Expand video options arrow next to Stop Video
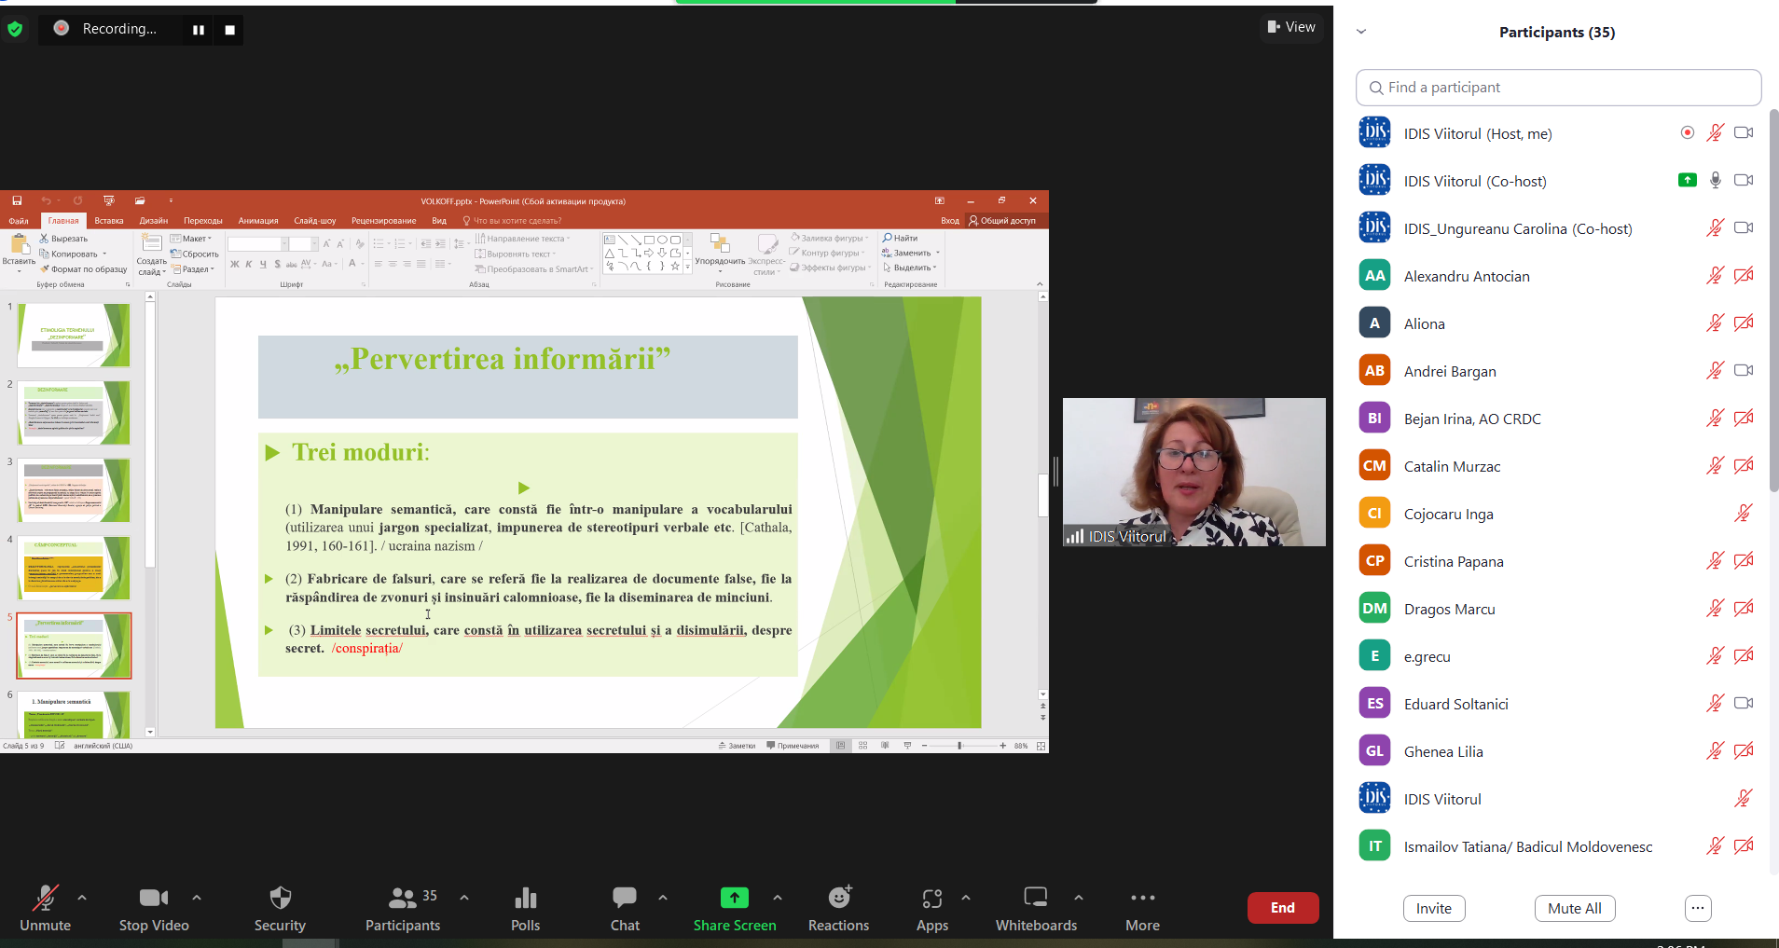The image size is (1779, 948). click(x=197, y=898)
